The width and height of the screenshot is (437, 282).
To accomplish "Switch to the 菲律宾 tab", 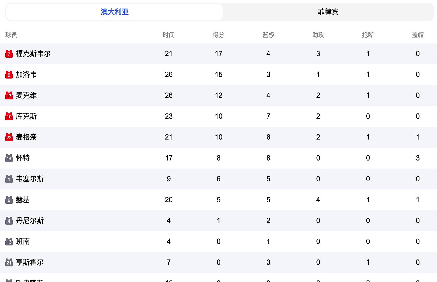I will tap(328, 12).
